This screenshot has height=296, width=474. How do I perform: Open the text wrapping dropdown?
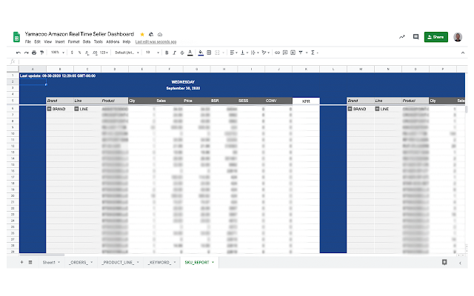(255, 53)
